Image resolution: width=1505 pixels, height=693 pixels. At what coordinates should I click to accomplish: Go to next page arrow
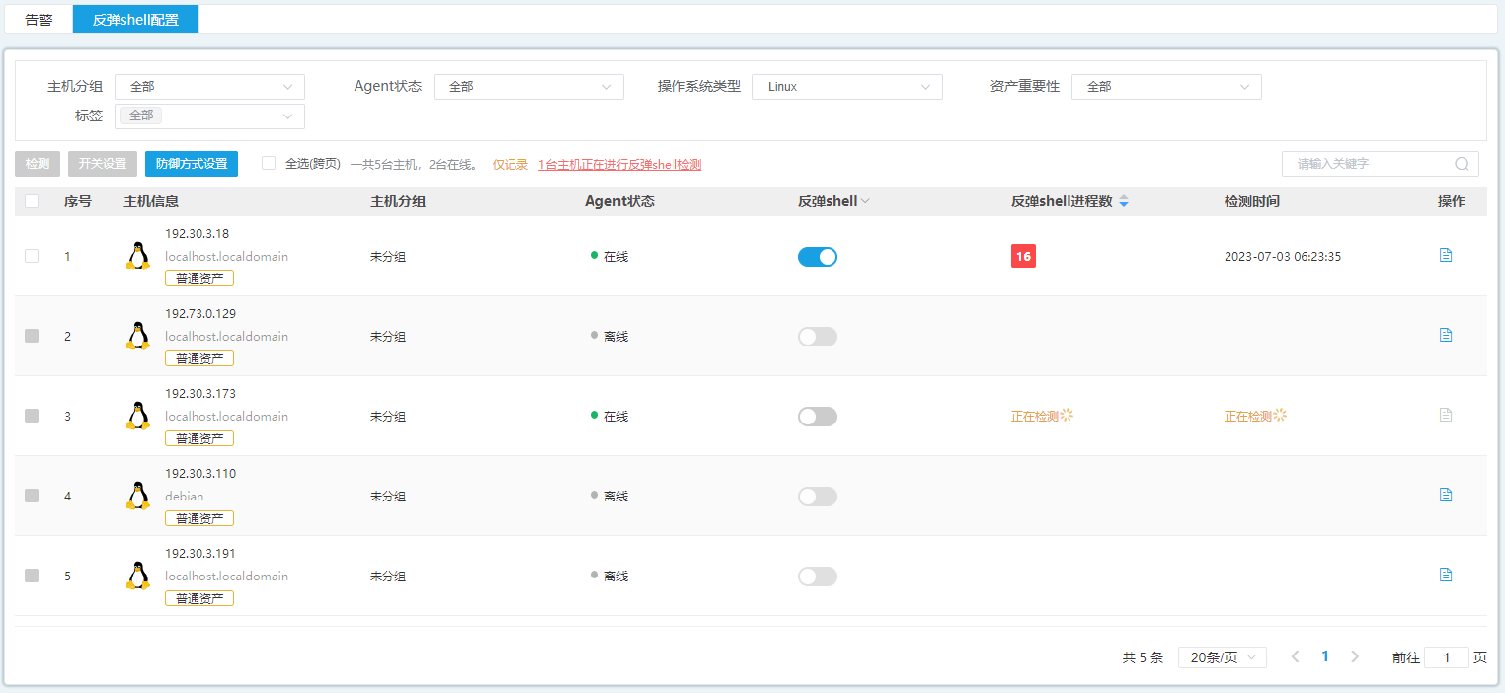coord(1355,656)
